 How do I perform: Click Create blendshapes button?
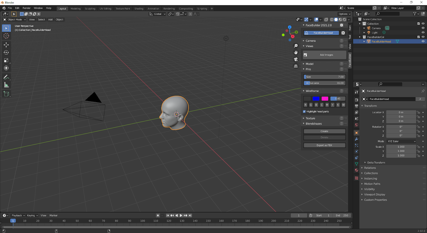[x=325, y=131]
